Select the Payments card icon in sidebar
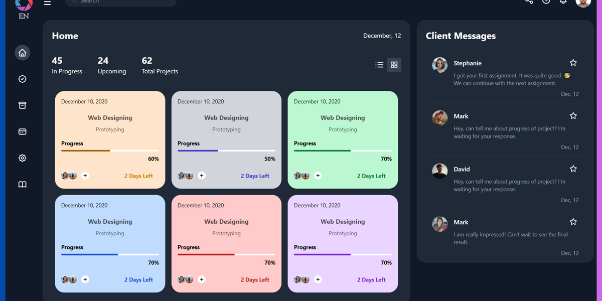Screen dimensions: 602x301 click(x=22, y=131)
